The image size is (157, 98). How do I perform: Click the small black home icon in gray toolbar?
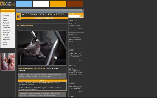(x=82, y=10)
